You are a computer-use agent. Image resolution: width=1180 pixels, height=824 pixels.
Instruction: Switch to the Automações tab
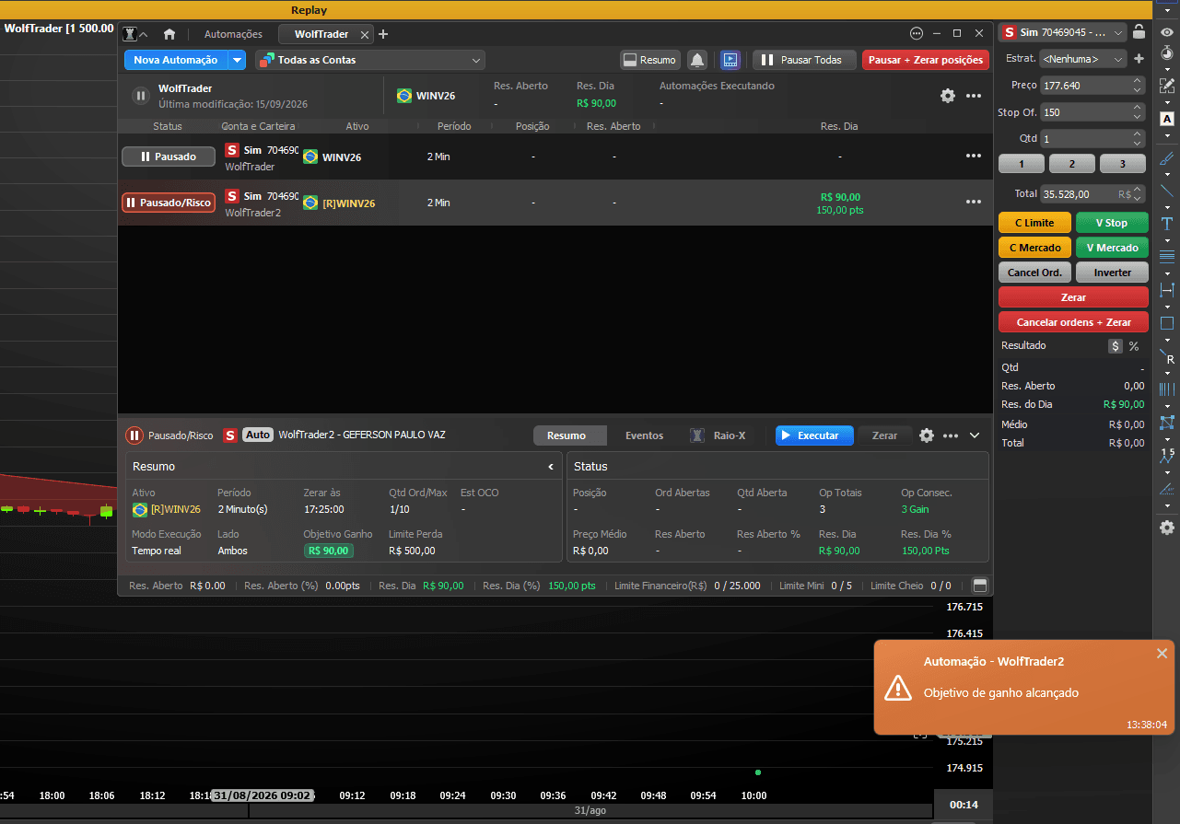point(233,34)
